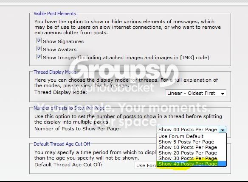Uncheck the Show Signatures checkbox
The height and width of the screenshot is (182, 248).
pyautogui.click(x=39, y=41)
